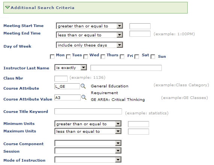Check the Wed checkbox
The image size is (214, 165).
point(86,57)
